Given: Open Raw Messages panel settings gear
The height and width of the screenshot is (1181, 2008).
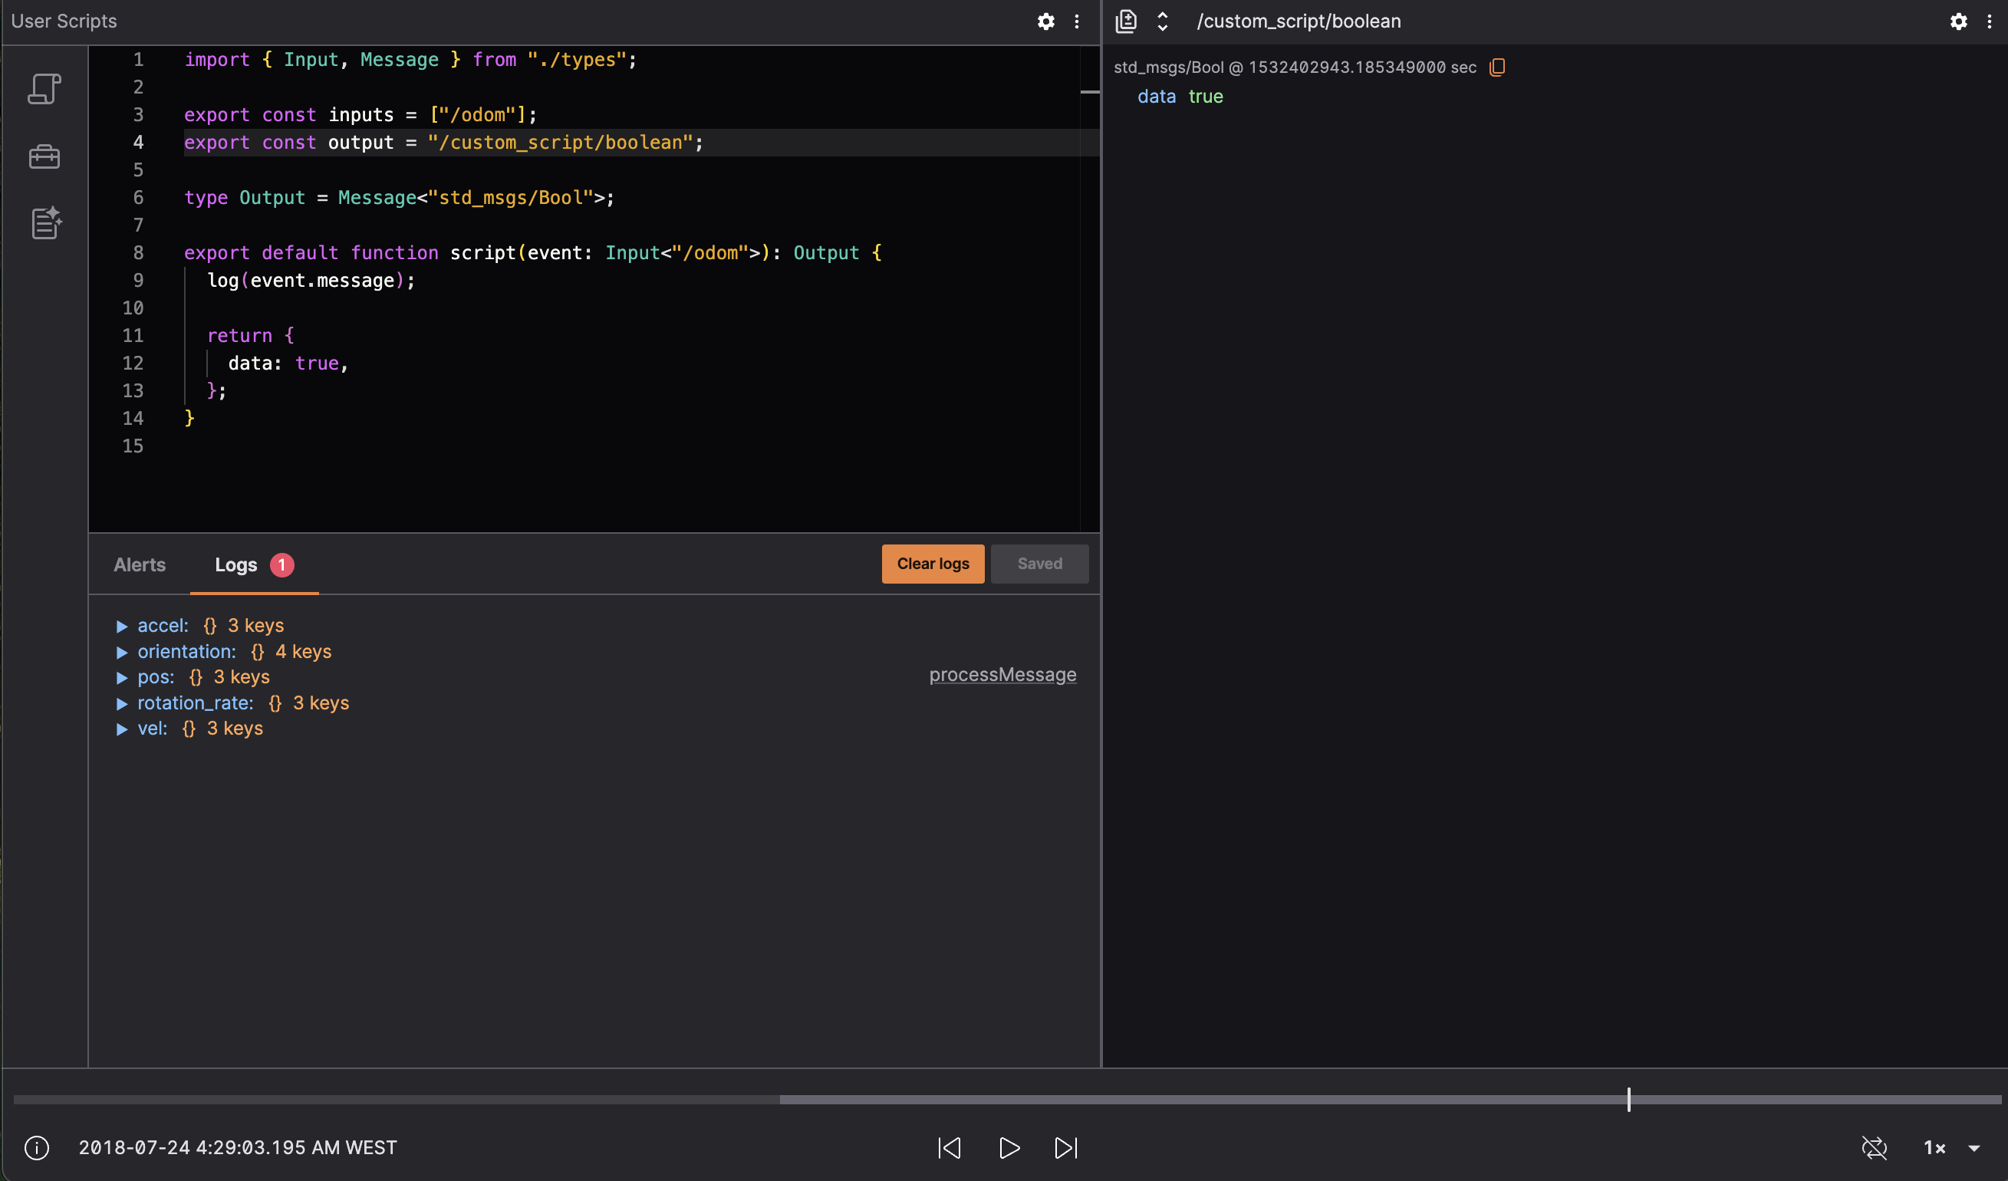Looking at the screenshot, I should [x=1959, y=21].
